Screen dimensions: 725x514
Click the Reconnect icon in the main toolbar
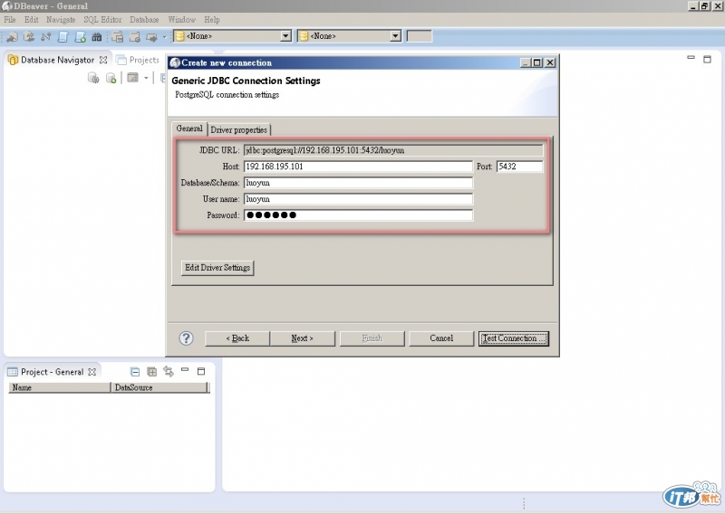pos(29,37)
